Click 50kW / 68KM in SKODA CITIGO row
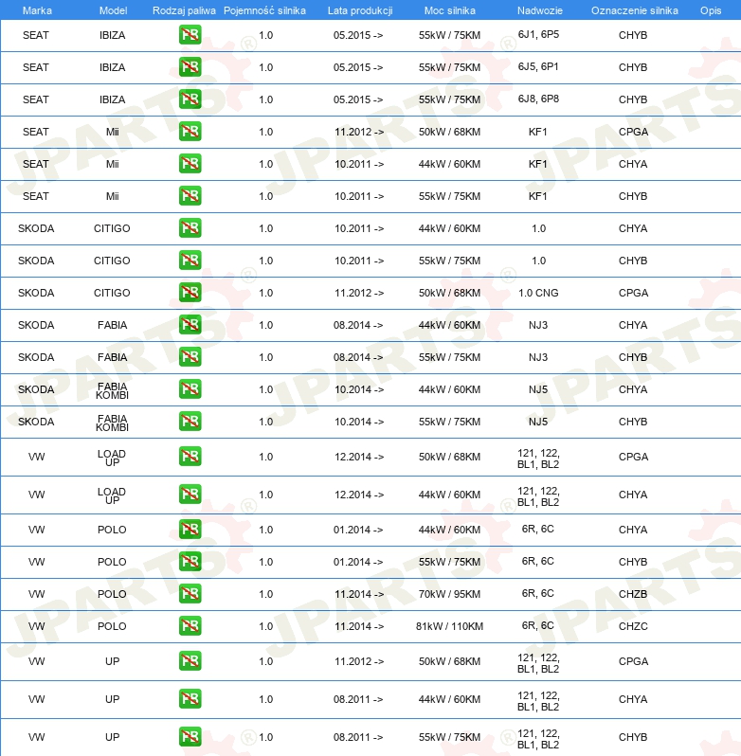741x756 pixels. 450,293
